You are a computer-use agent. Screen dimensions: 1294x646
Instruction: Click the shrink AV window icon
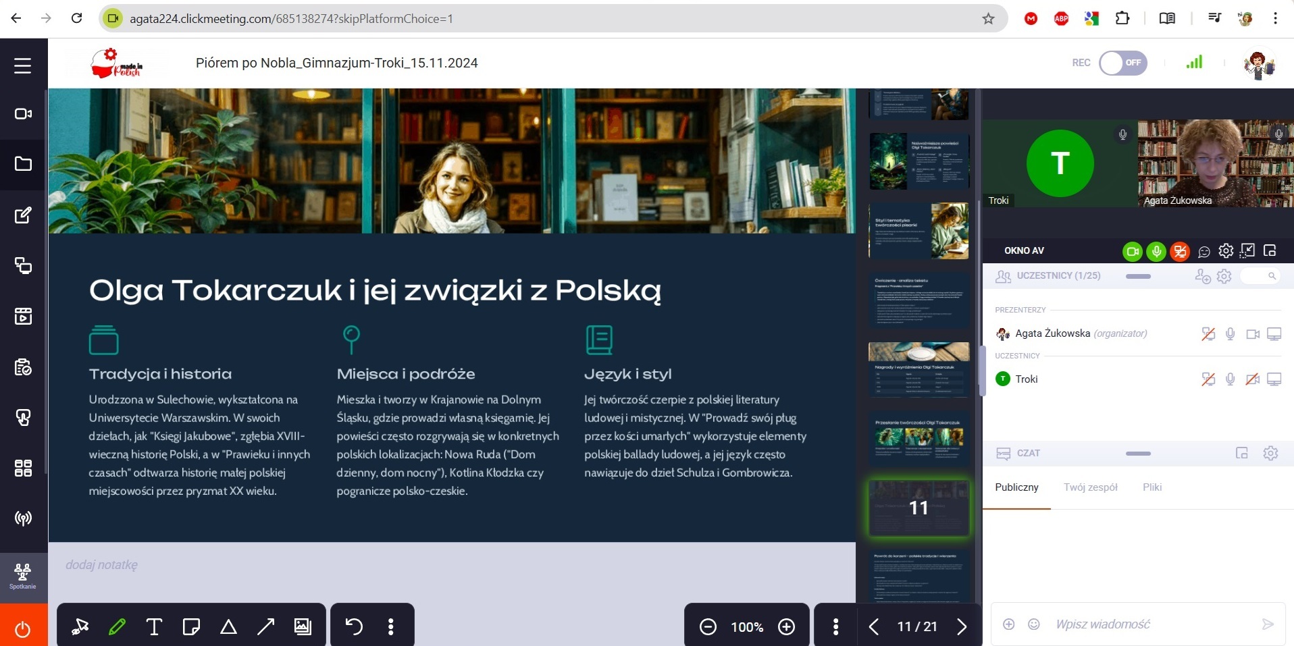point(1247,251)
